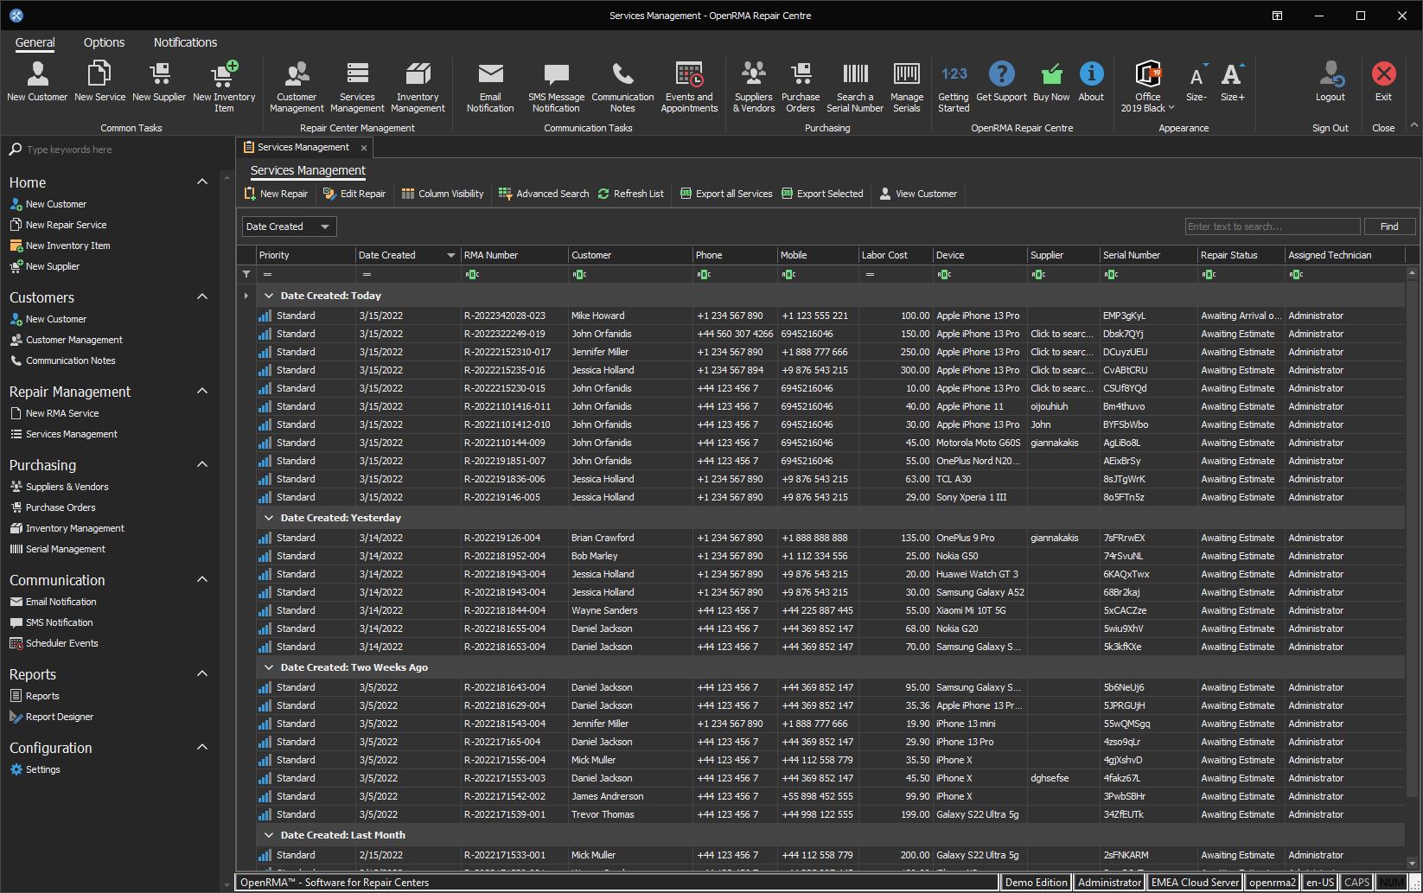Open SMS Message Notification
The width and height of the screenshot is (1423, 893).
[x=556, y=86]
